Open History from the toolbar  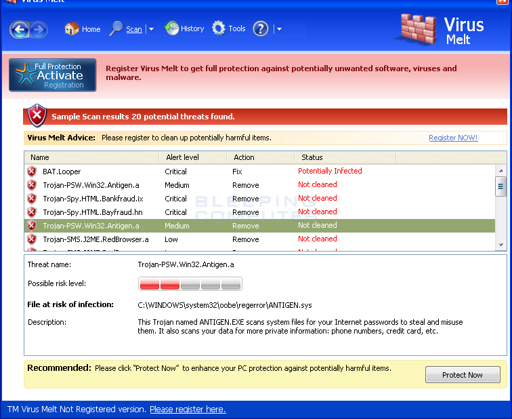tap(184, 28)
